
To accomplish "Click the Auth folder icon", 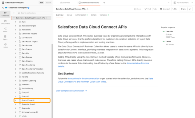I will (x=20, y=22).
